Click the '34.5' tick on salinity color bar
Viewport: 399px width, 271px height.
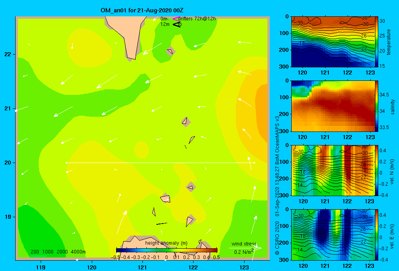coord(384,95)
